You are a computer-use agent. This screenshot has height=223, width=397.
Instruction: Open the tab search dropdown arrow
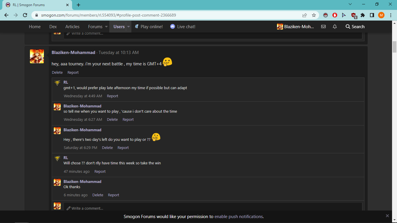click(x=350, y=4)
